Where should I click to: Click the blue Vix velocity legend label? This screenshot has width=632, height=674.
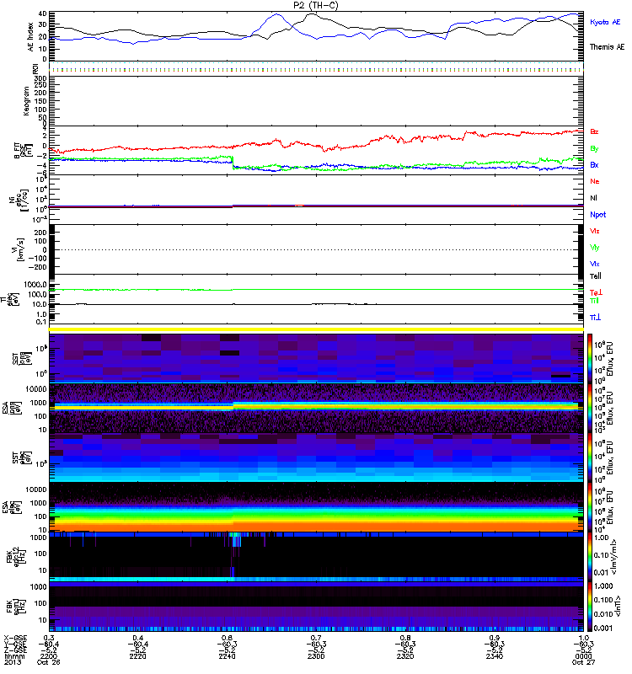click(595, 264)
